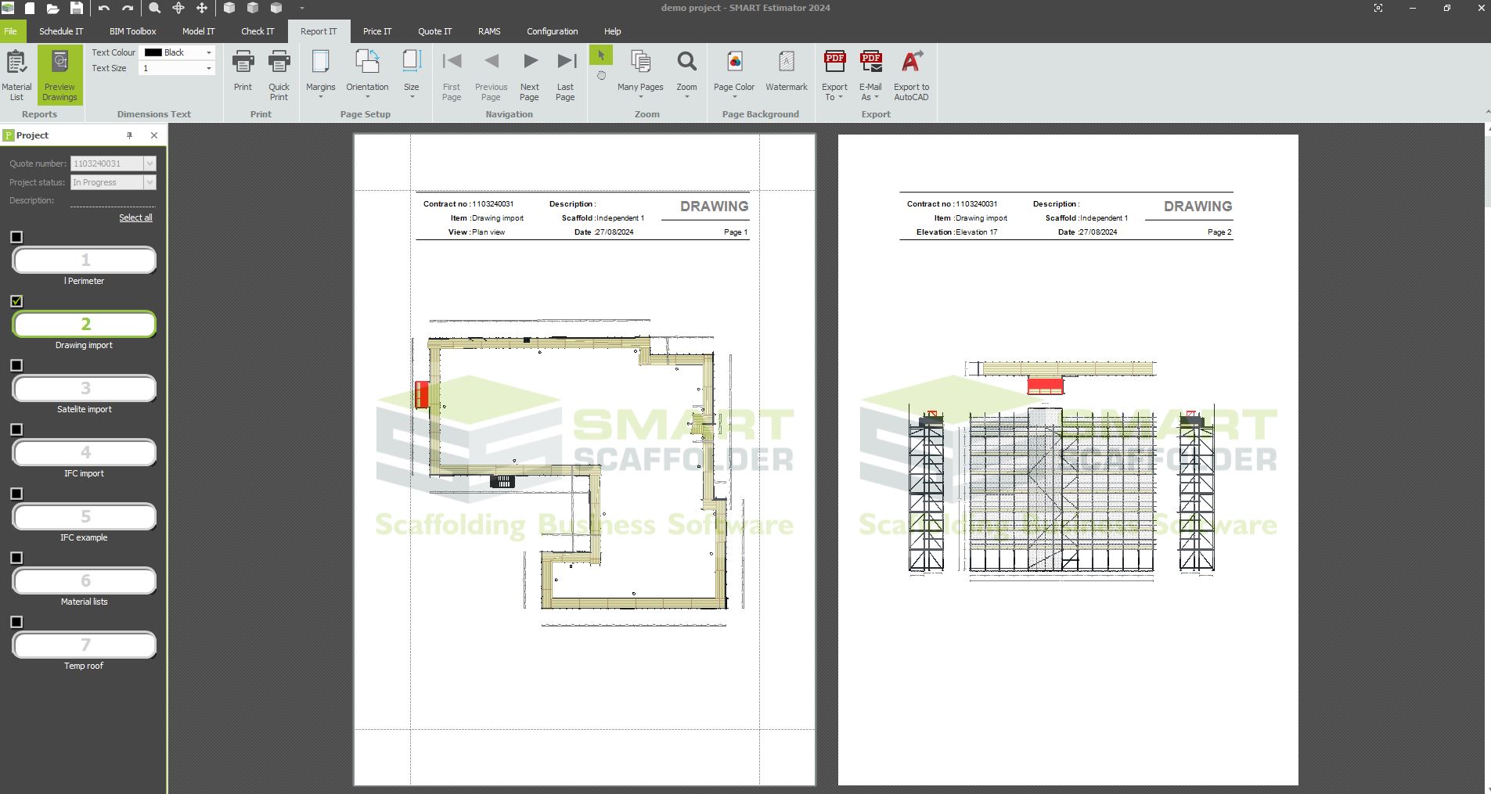The height and width of the screenshot is (794, 1491).
Task: Select project item 7 Temp roof button
Action: (x=85, y=645)
